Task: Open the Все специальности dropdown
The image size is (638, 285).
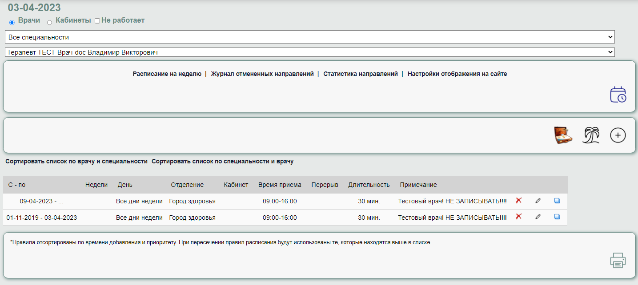Action: pos(309,37)
